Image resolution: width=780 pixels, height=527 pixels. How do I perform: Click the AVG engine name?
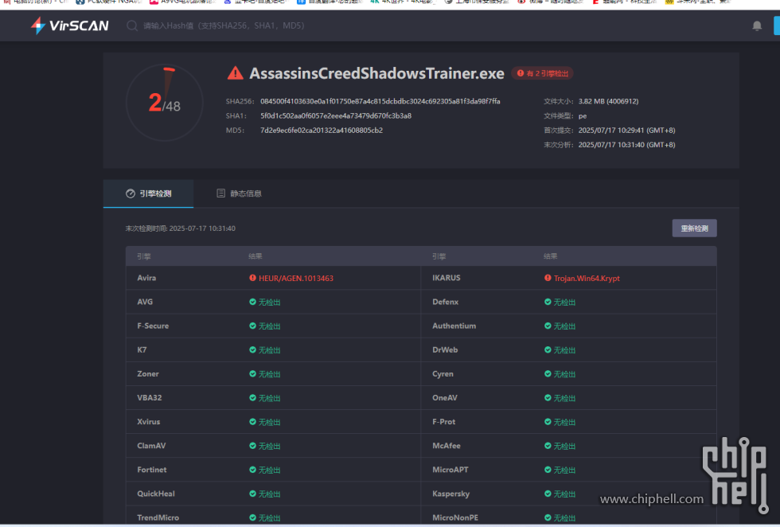click(x=145, y=302)
